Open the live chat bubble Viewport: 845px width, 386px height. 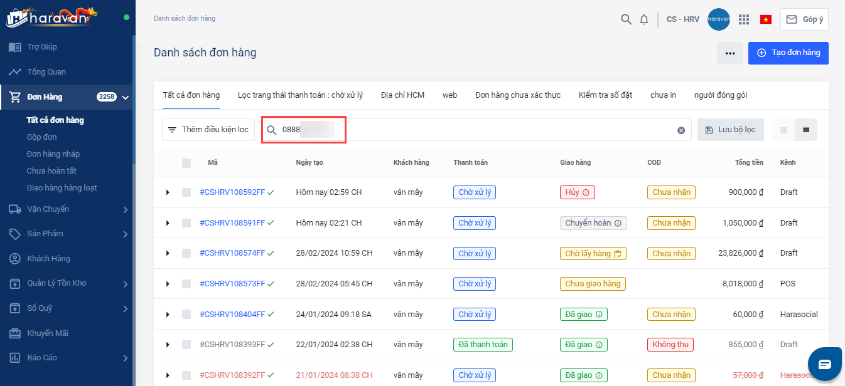pos(824,364)
